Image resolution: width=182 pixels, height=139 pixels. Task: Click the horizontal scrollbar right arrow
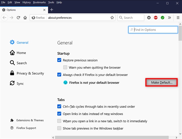(176, 138)
